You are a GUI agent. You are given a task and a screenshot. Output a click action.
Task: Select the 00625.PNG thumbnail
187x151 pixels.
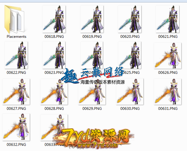130,55
